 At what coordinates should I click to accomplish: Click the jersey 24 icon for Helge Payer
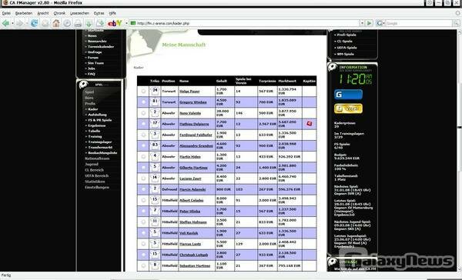pyautogui.click(x=155, y=91)
